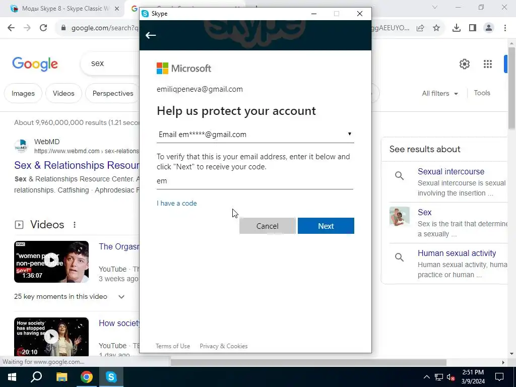This screenshot has height=387, width=516.
Task: Minimize the Skype window
Action: pos(313,14)
